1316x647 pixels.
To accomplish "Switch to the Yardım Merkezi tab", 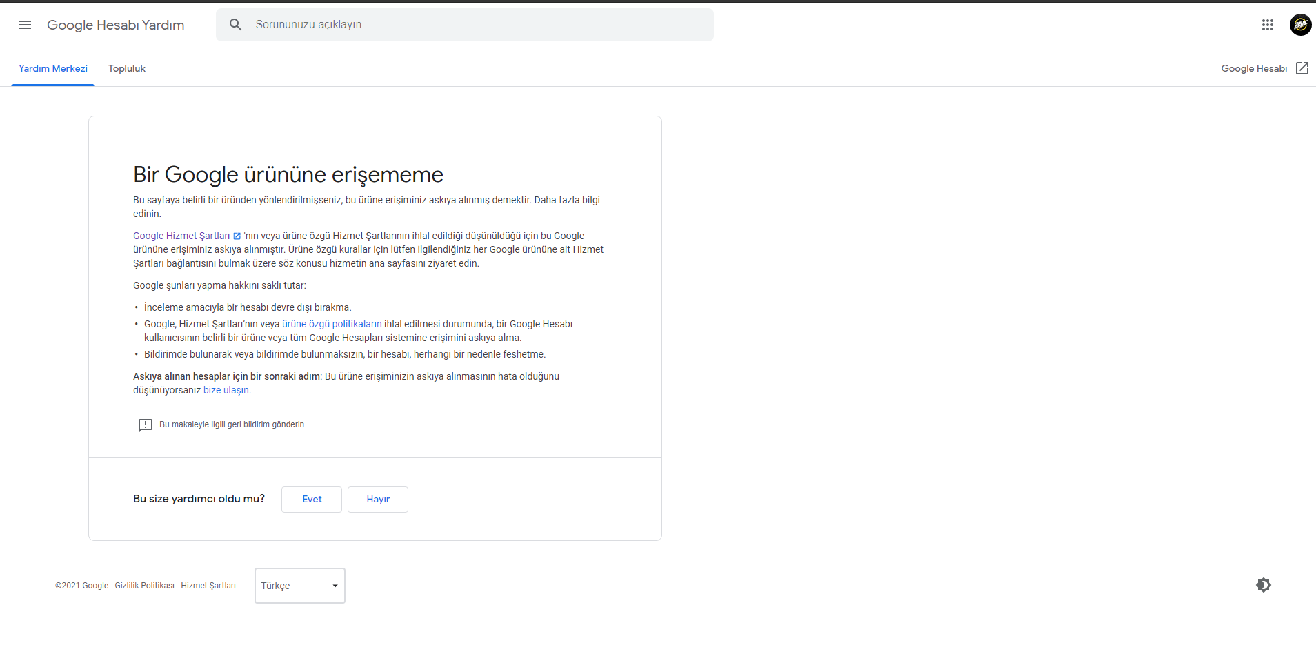I will coord(53,68).
